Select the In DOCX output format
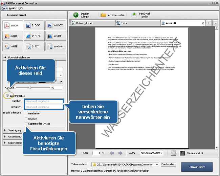This screenshot has width=220, height=176. pos(56,25)
